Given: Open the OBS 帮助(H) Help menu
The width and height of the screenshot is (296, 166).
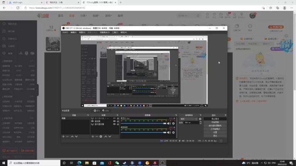Looking at the screenshot, I should coord(124,32).
